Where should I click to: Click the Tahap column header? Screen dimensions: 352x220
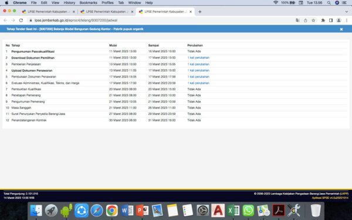pyautogui.click(x=16, y=45)
